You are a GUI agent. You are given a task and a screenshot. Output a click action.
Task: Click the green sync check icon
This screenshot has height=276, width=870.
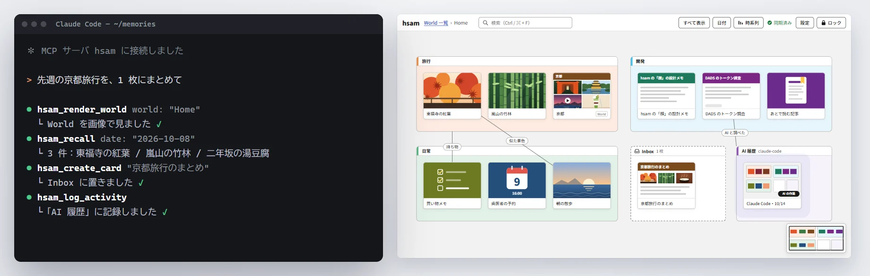click(x=770, y=23)
